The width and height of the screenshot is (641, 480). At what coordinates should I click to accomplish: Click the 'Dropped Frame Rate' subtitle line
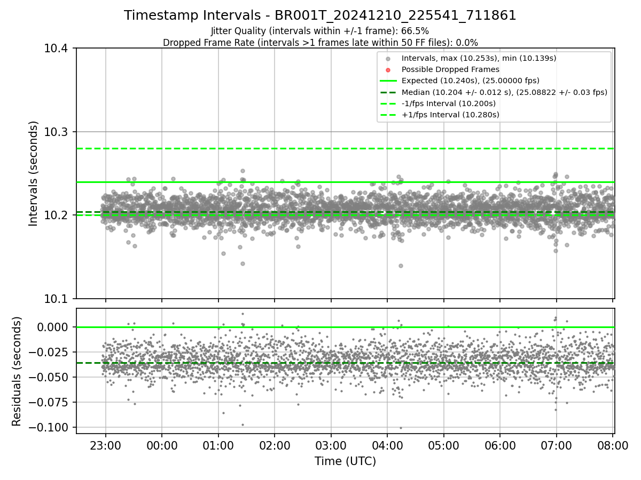[320, 43]
